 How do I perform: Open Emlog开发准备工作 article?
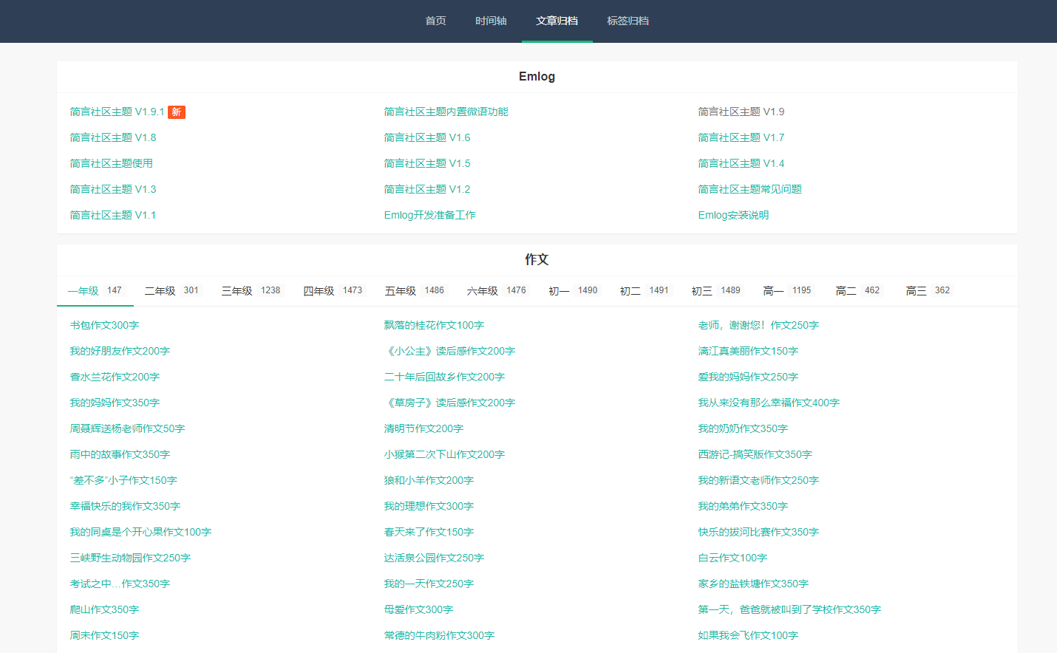point(429,215)
